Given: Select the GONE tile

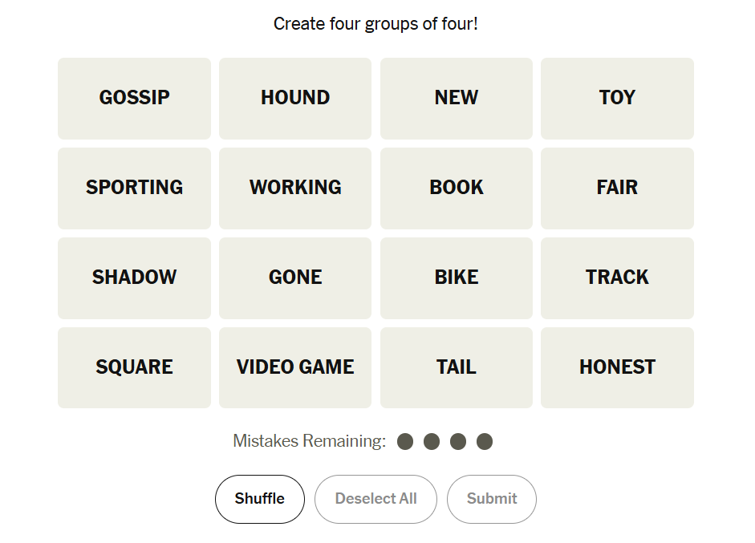Looking at the screenshot, I should (x=295, y=278).
